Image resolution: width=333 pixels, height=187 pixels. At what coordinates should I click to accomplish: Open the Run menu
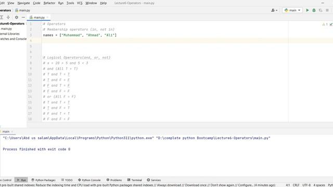click(x=61, y=3)
